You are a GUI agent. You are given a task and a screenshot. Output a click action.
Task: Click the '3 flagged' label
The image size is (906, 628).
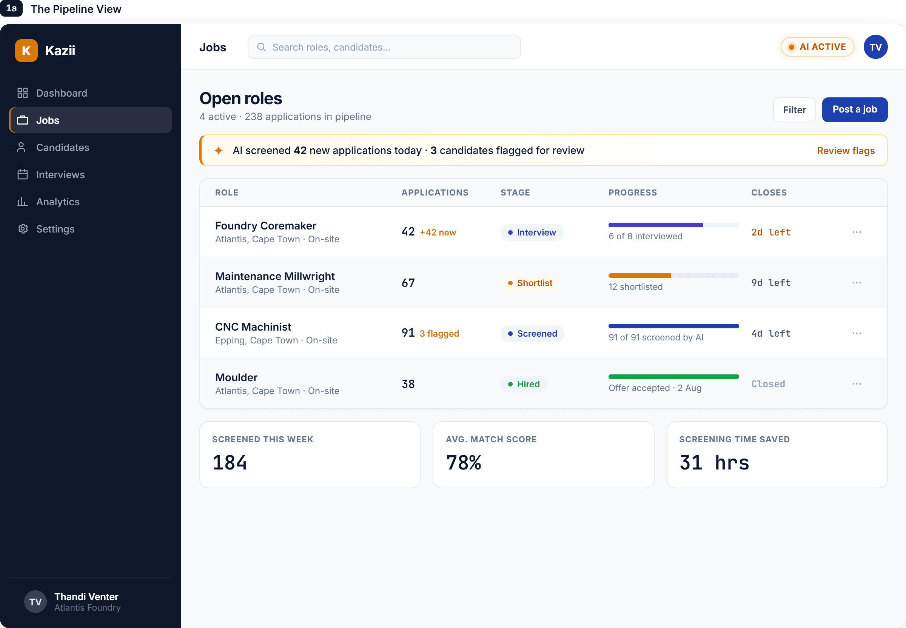click(x=439, y=334)
